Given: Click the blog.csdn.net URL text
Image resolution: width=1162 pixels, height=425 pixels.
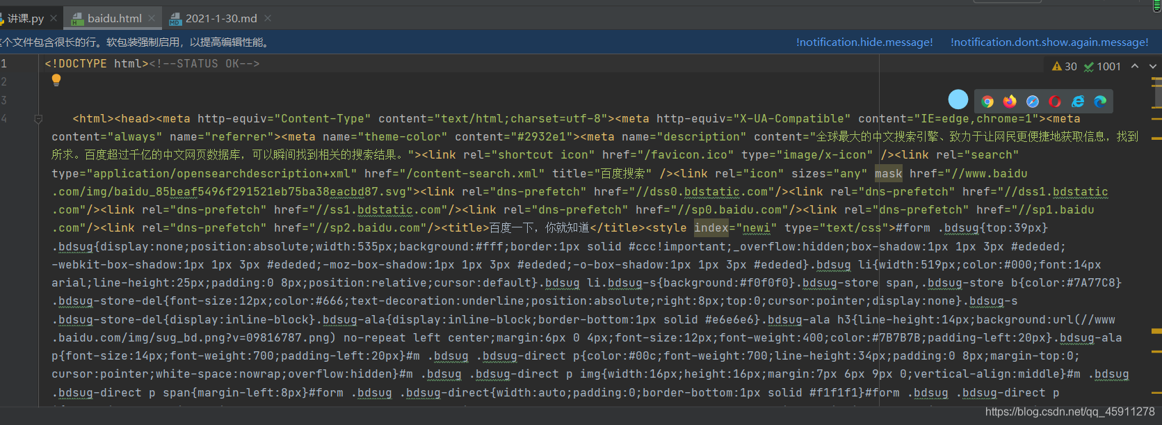Looking at the screenshot, I should pos(1070,412).
